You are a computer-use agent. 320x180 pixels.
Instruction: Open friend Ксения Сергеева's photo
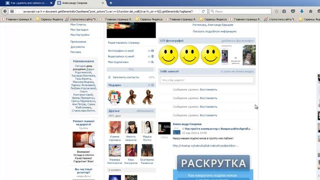coord(114,127)
